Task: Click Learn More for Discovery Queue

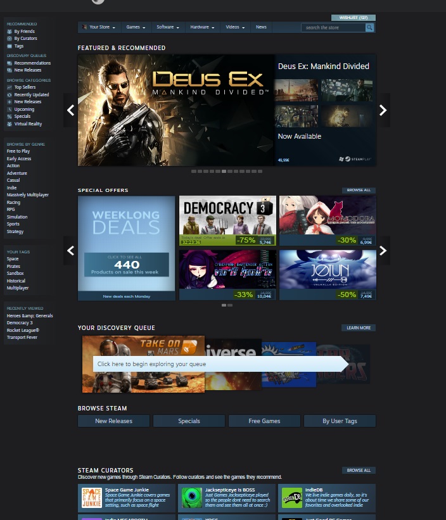Action: click(359, 327)
